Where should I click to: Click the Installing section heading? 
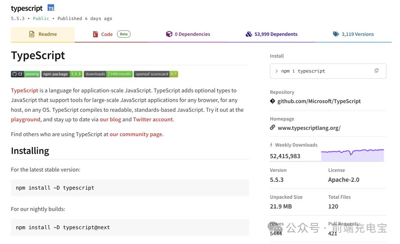tap(30, 151)
